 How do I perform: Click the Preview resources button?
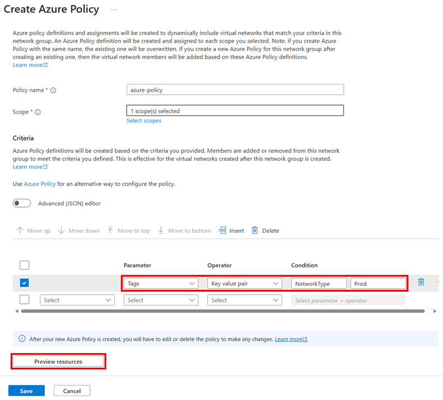[58, 362]
